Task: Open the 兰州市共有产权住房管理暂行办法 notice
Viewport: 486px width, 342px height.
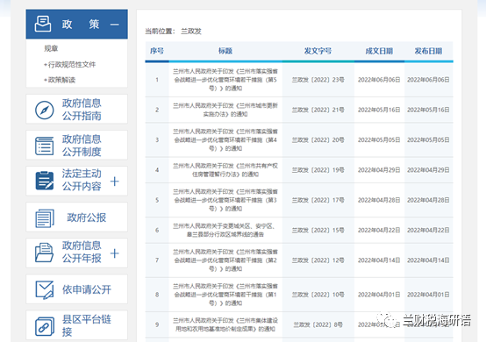Action: click(x=225, y=170)
